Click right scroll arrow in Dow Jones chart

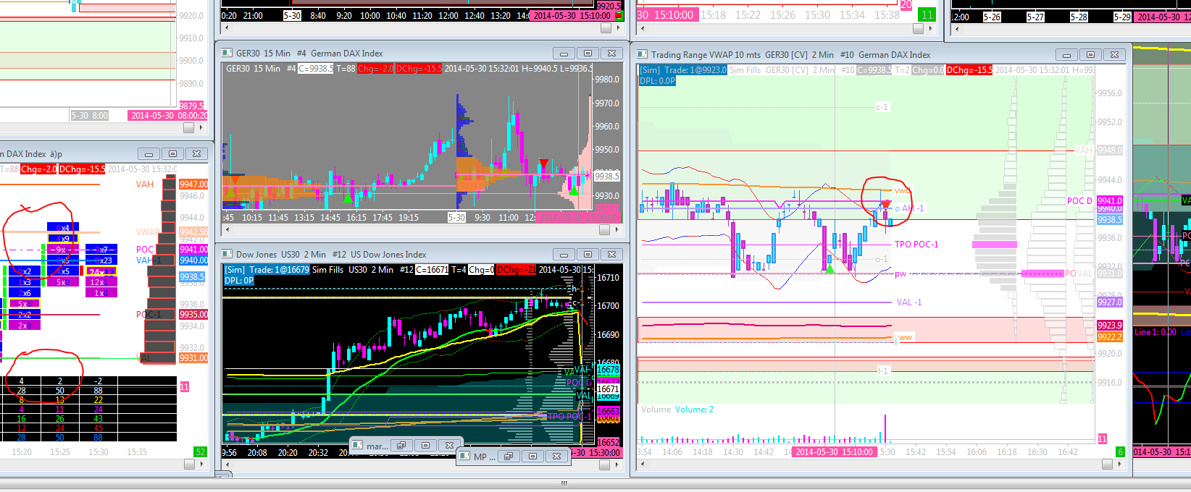617,465
